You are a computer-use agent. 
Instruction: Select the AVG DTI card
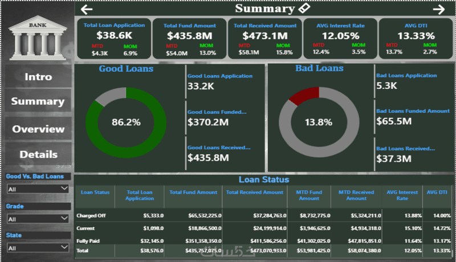tap(416, 39)
